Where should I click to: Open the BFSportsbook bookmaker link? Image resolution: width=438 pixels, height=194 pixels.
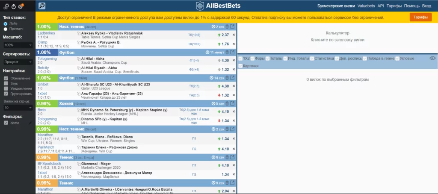click(x=49, y=164)
